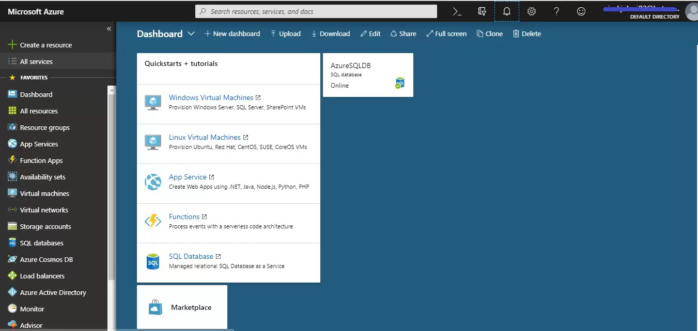698x331 pixels.
Task: Click Edit in the dashboard toolbar
Action: click(370, 34)
